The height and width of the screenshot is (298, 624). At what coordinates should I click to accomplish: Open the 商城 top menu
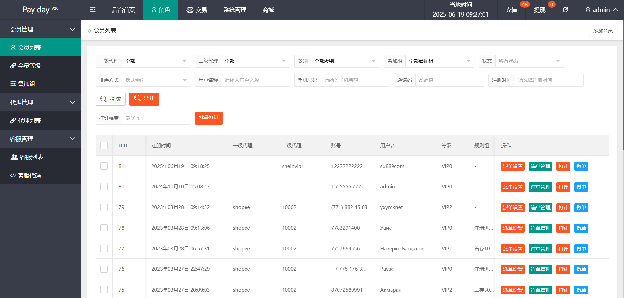pyautogui.click(x=268, y=10)
